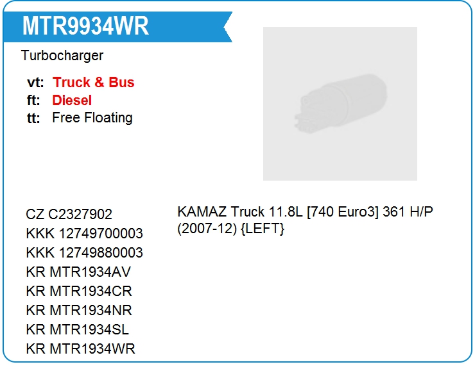The height and width of the screenshot is (369, 475).
Task: Click the Turbocharger product type text
Action: [62, 56]
